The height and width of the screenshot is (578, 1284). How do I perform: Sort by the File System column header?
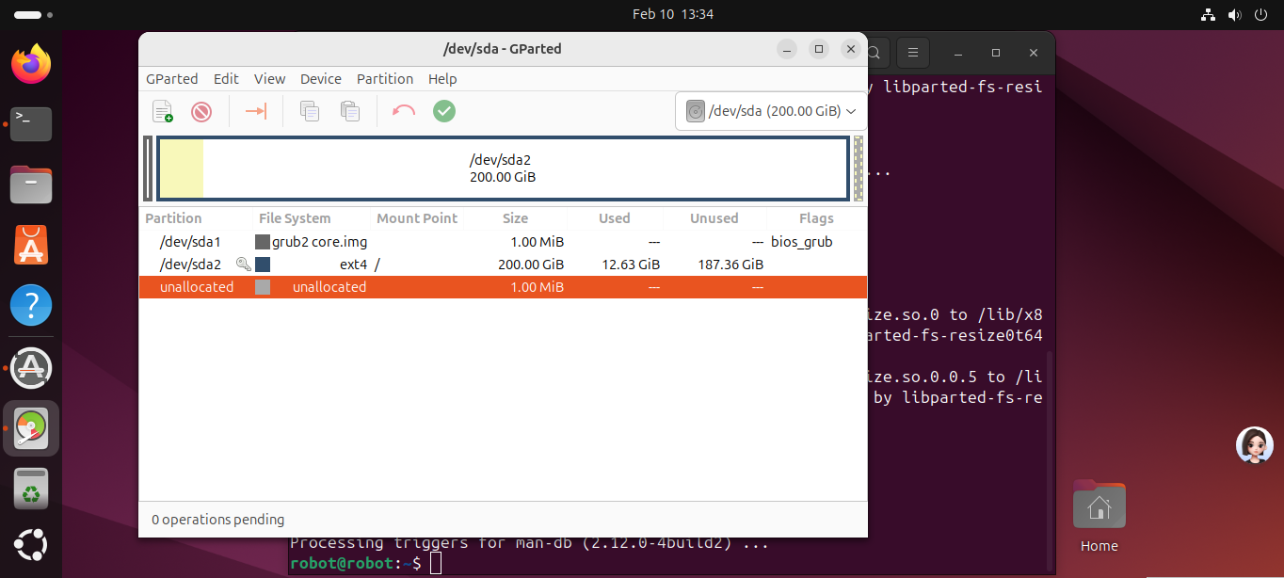click(295, 218)
